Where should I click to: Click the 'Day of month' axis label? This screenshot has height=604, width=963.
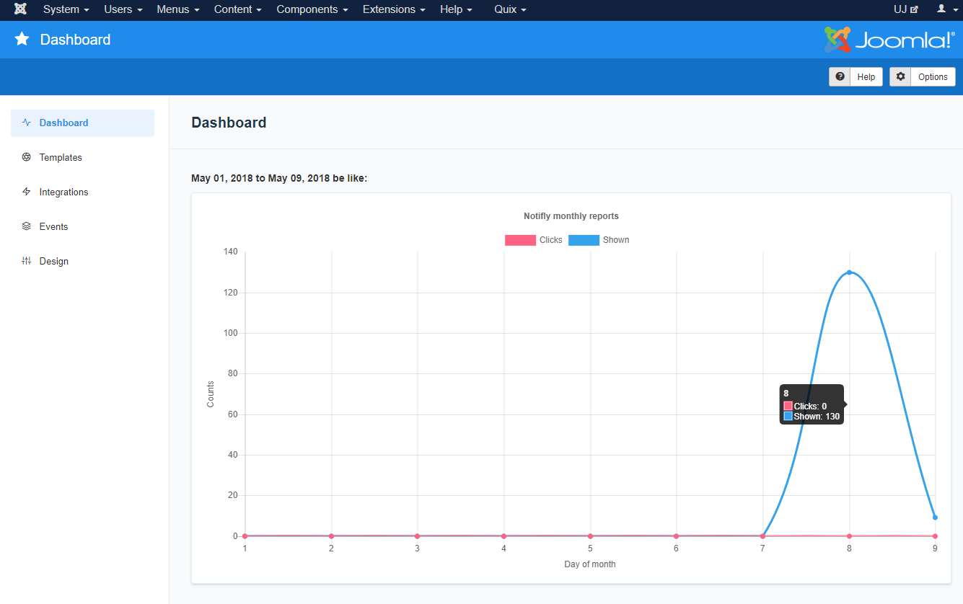point(590,564)
